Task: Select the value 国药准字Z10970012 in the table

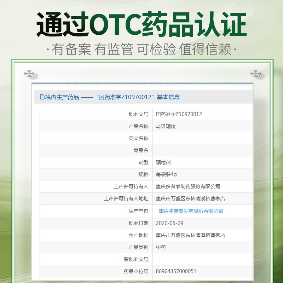Action: click(179, 114)
